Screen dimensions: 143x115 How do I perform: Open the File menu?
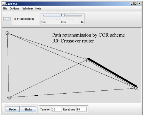[5, 9]
